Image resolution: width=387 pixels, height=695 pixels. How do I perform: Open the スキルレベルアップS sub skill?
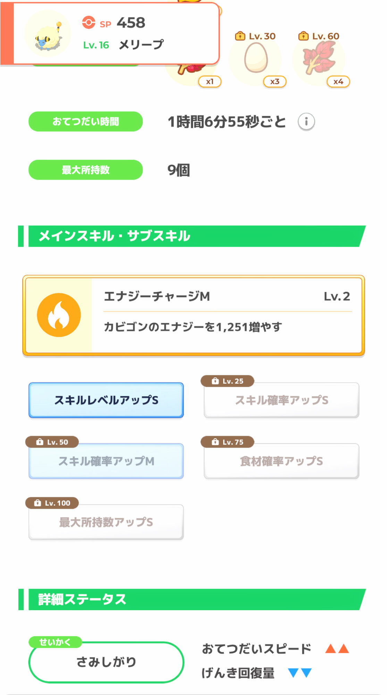click(x=106, y=400)
